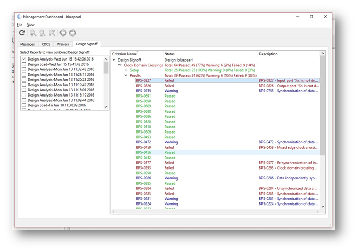Close the Management Dashboard window
The image size is (357, 252).
pos(325,17)
